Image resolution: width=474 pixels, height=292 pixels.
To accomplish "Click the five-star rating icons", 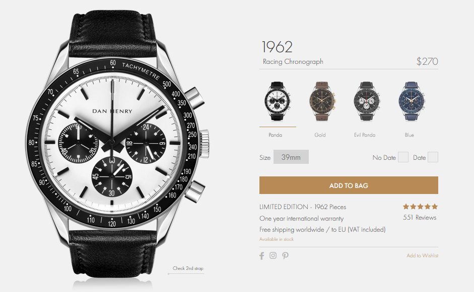I will coord(420,207).
